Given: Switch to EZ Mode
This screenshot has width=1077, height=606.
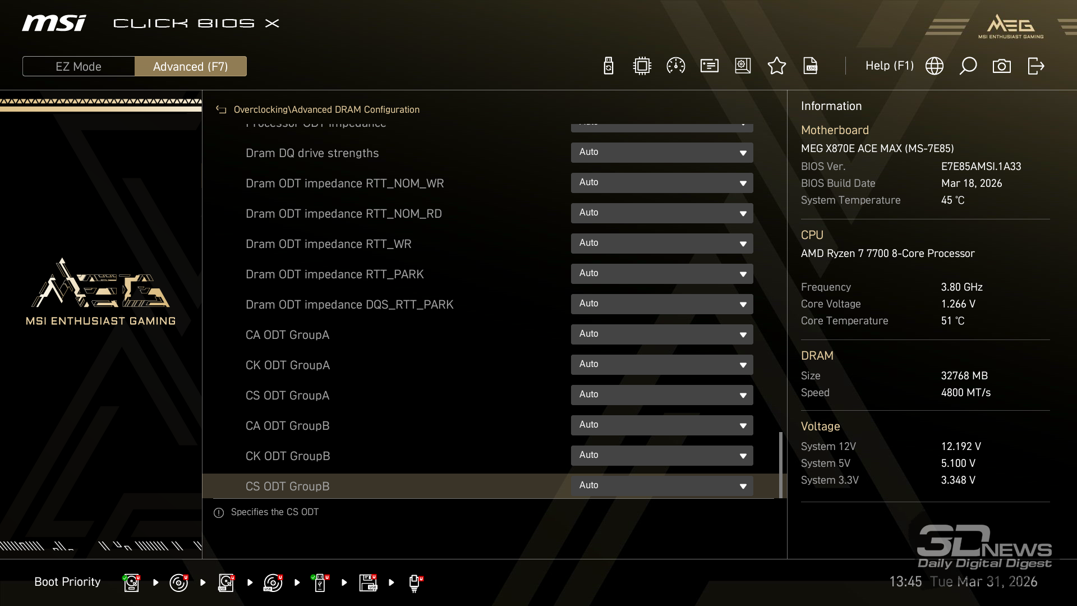Looking at the screenshot, I should point(79,66).
